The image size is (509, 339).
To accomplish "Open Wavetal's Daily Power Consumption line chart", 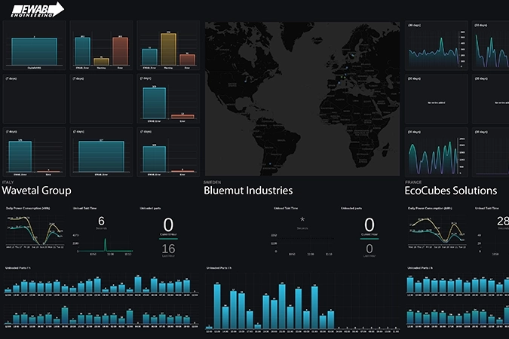I will (33, 232).
